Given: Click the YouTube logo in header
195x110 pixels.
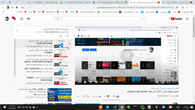Looking at the screenshot, I should click(176, 19).
